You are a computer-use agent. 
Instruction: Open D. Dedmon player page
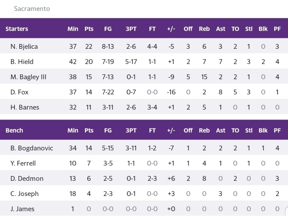(27, 178)
